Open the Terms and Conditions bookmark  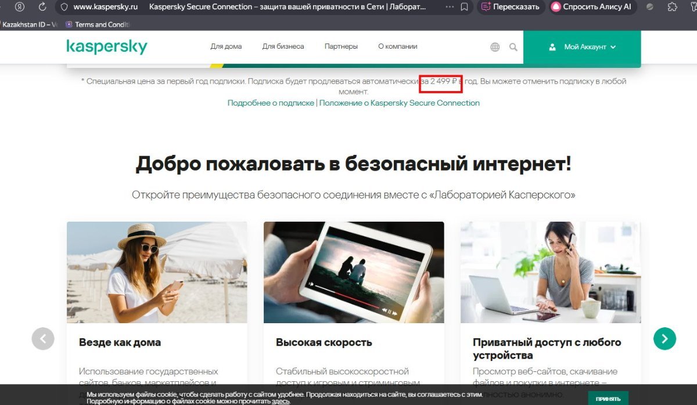click(98, 24)
